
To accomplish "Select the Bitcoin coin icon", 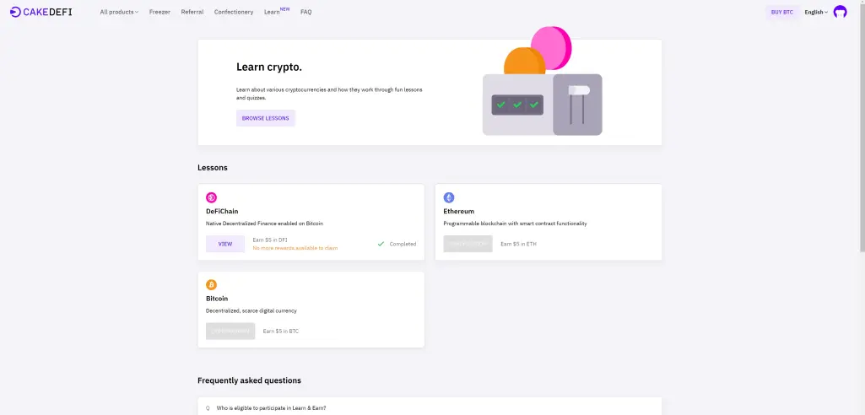I will [x=211, y=284].
